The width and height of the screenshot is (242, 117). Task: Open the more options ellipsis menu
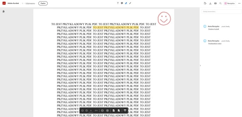pos(239,3)
